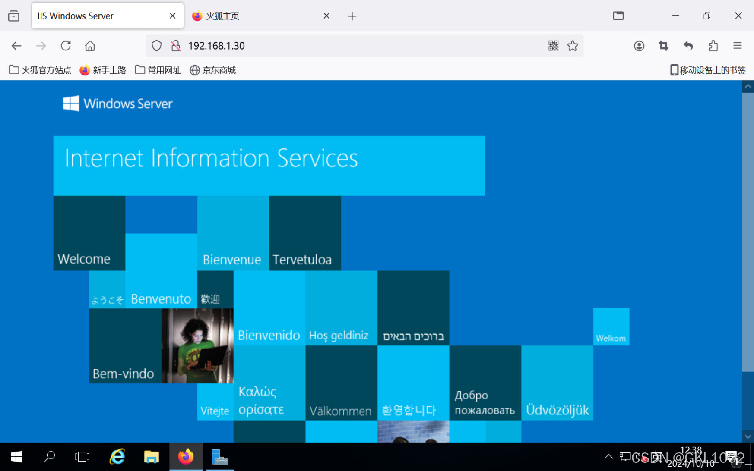
Task: Click the Vítejte tile
Action: (x=215, y=402)
